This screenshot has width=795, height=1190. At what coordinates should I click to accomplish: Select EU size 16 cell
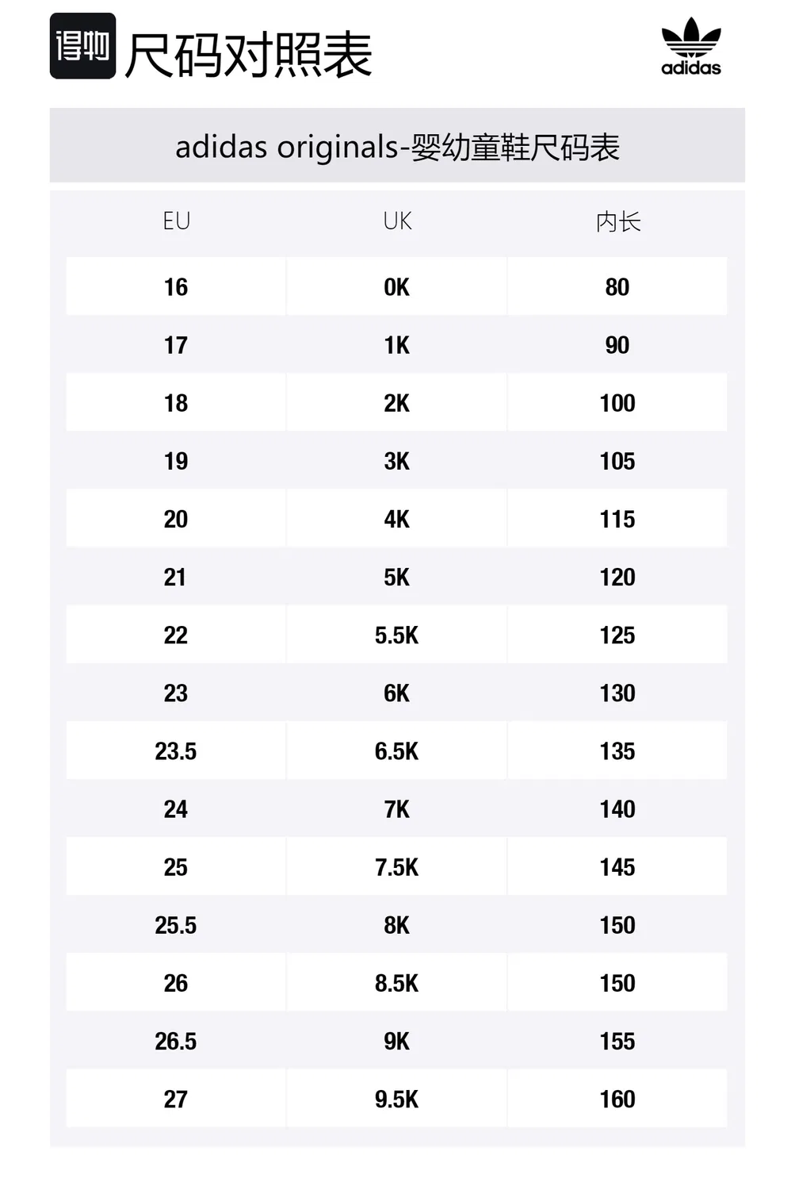(176, 286)
